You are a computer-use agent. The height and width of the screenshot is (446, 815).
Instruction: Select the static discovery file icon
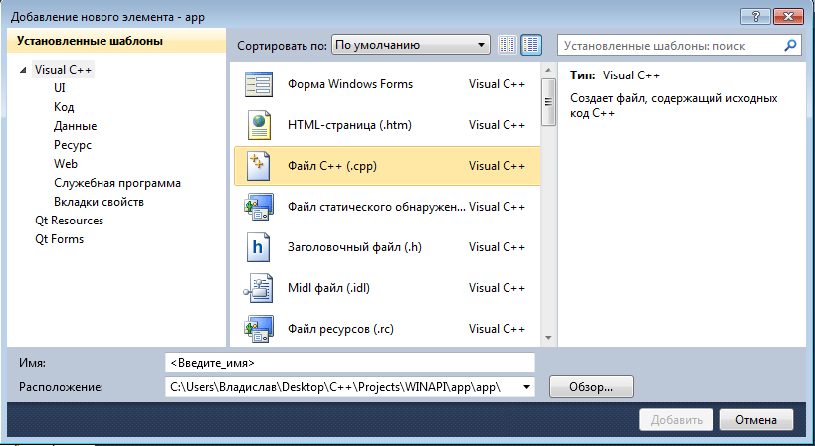[259, 207]
